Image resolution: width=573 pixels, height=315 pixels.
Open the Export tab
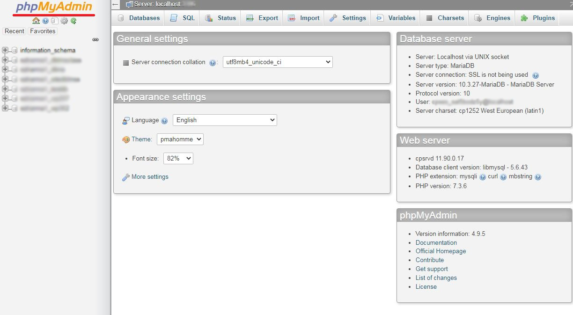click(262, 18)
